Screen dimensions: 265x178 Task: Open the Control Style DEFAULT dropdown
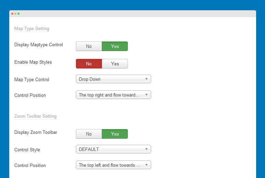[114, 149]
